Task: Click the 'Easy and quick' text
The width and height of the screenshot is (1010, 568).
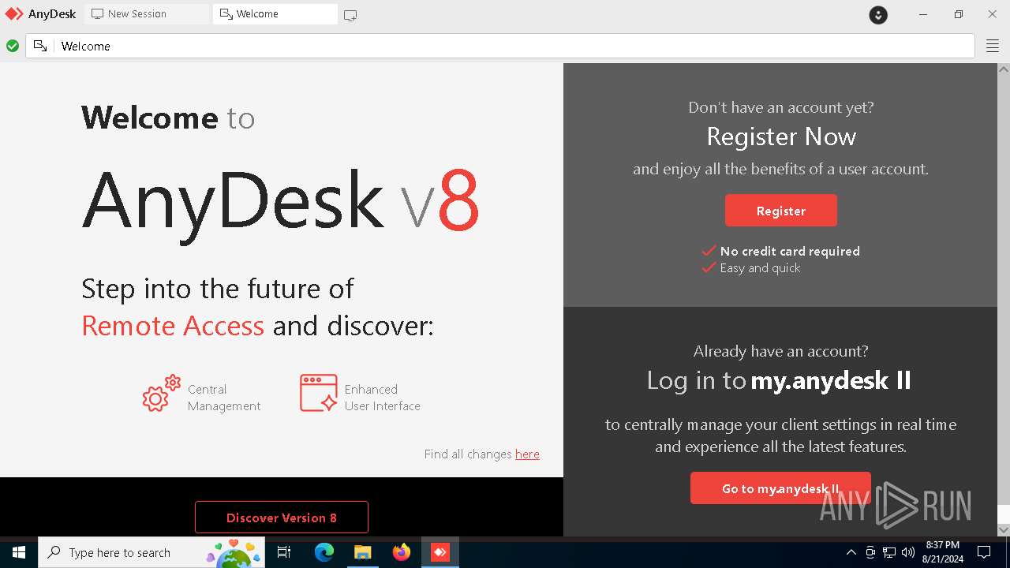Action: (760, 268)
